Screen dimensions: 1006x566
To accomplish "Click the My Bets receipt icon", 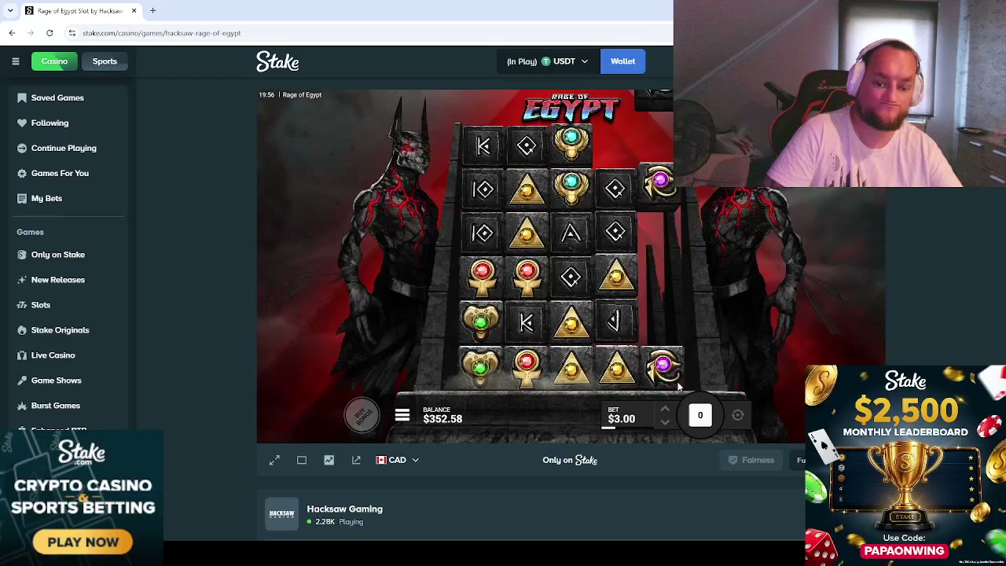I will [x=21, y=198].
